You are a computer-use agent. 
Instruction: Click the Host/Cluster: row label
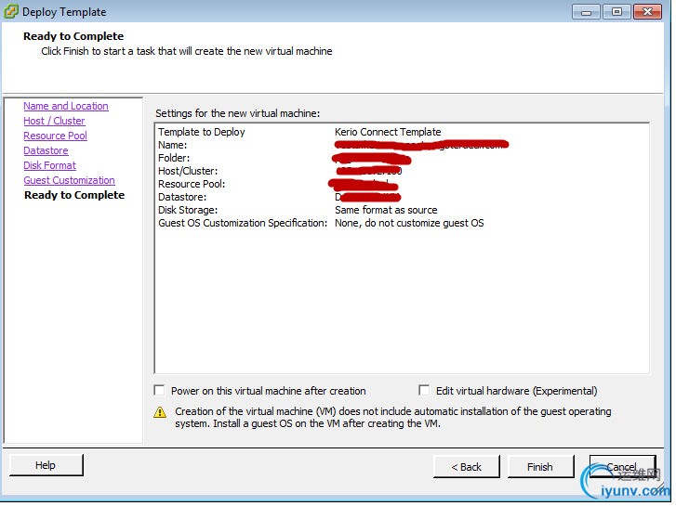point(188,171)
